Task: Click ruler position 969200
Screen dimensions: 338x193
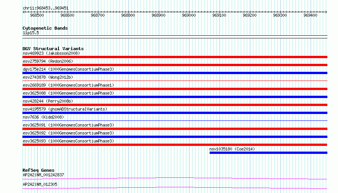Action: point(250,15)
